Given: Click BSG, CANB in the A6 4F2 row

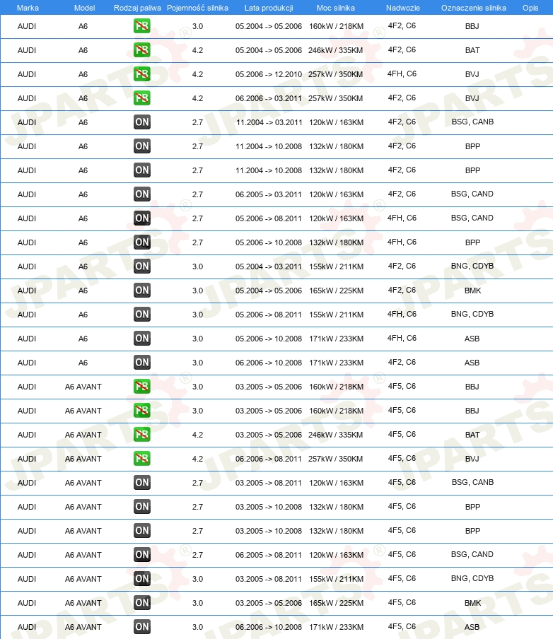Looking at the screenshot, I should click(472, 122).
